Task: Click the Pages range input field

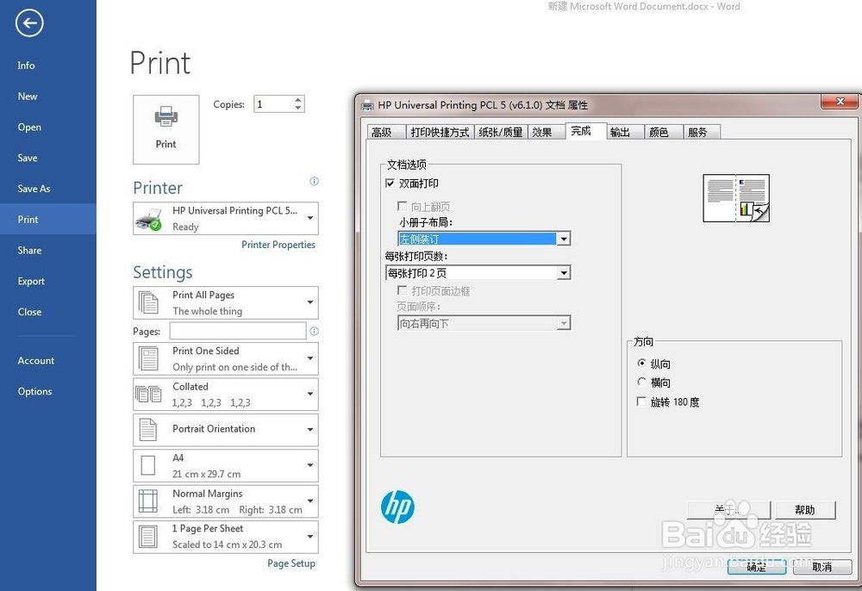Action: (x=238, y=331)
